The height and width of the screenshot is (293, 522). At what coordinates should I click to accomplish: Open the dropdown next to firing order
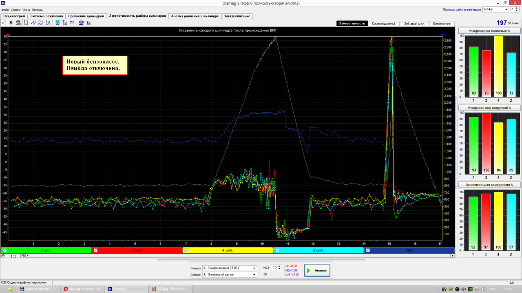click(x=515, y=9)
